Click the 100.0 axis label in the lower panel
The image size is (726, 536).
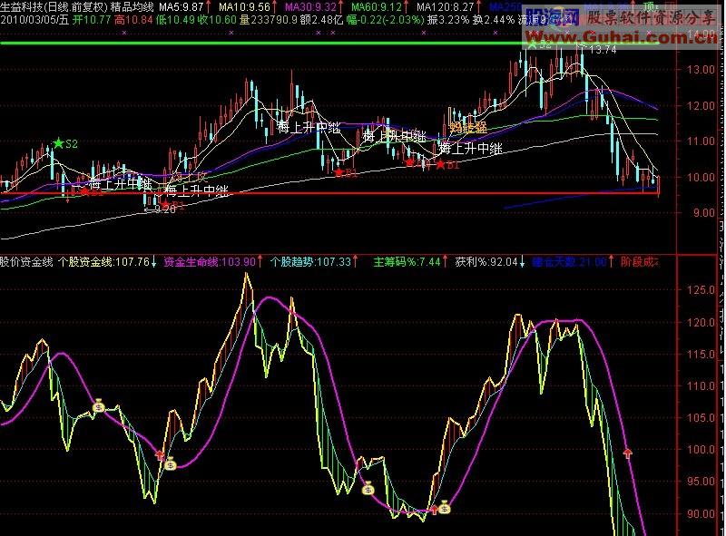[701, 450]
